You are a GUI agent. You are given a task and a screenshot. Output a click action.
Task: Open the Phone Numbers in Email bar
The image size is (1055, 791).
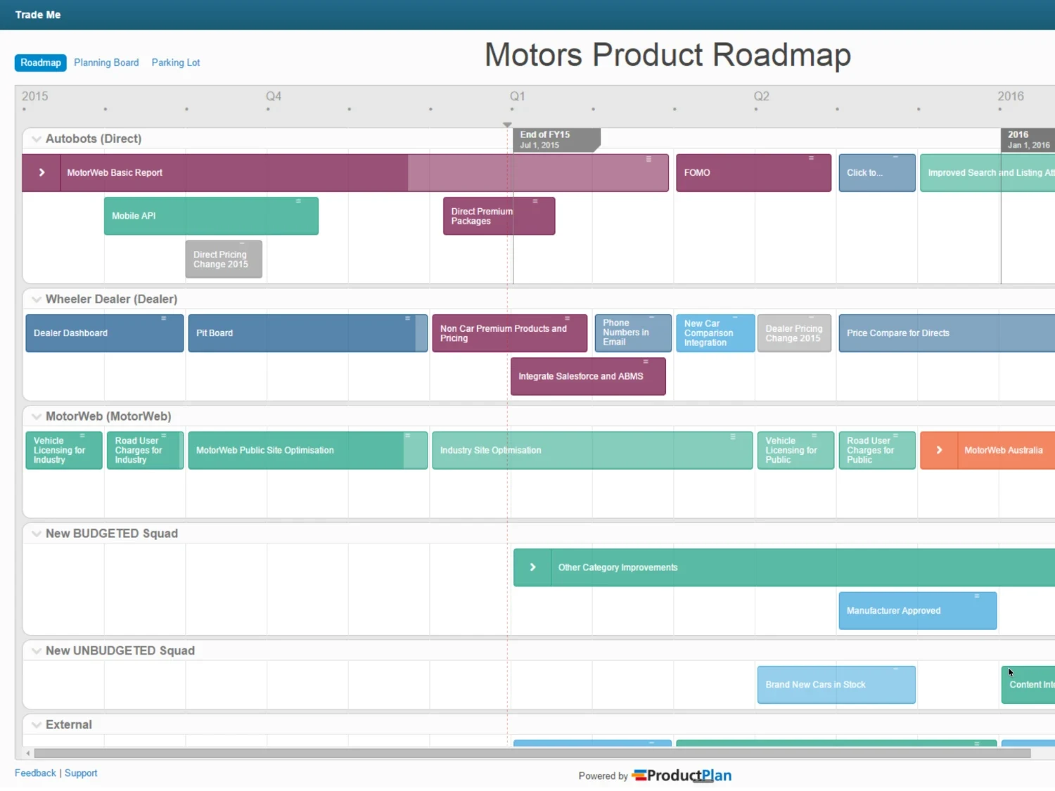633,333
